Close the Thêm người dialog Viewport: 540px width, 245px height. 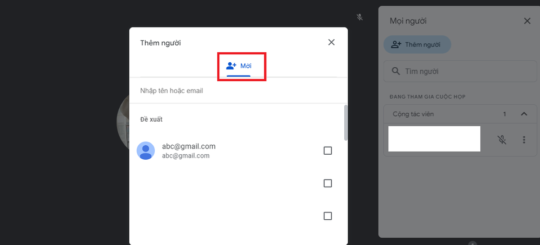pyautogui.click(x=331, y=43)
